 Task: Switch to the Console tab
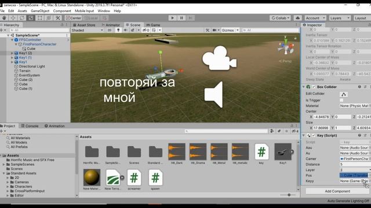click(x=30, y=126)
